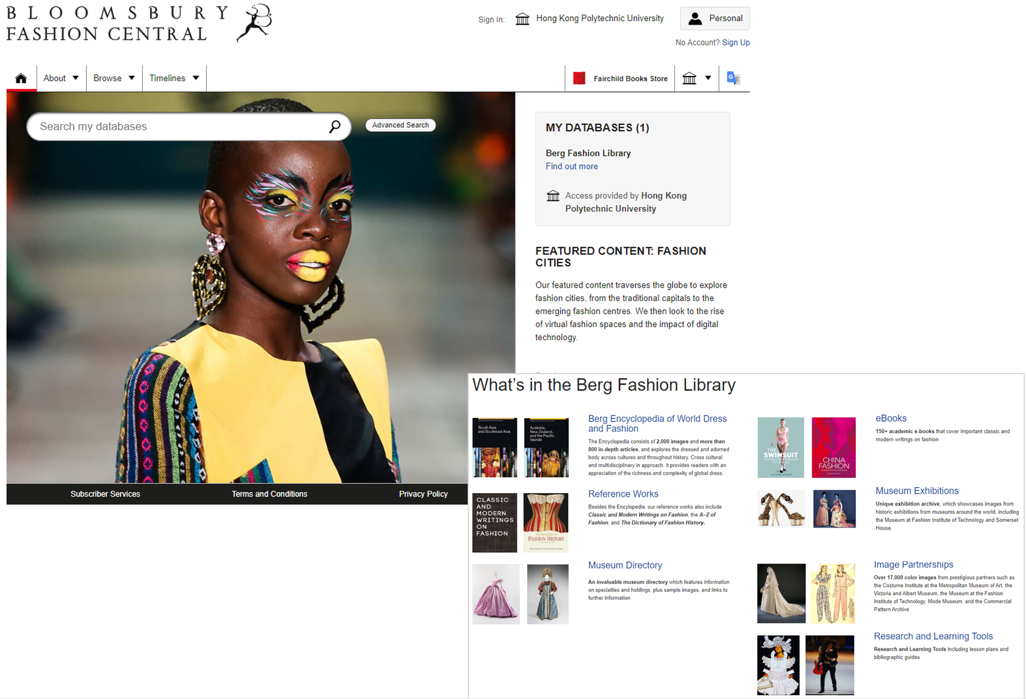Image resolution: width=1026 pixels, height=699 pixels.
Task: Click the red Fairchild Books square icon
Action: [x=579, y=78]
